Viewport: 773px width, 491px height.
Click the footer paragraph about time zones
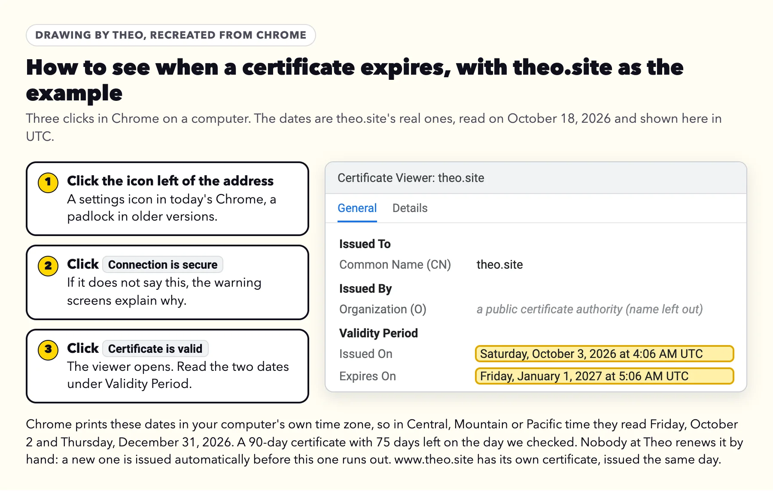(384, 442)
